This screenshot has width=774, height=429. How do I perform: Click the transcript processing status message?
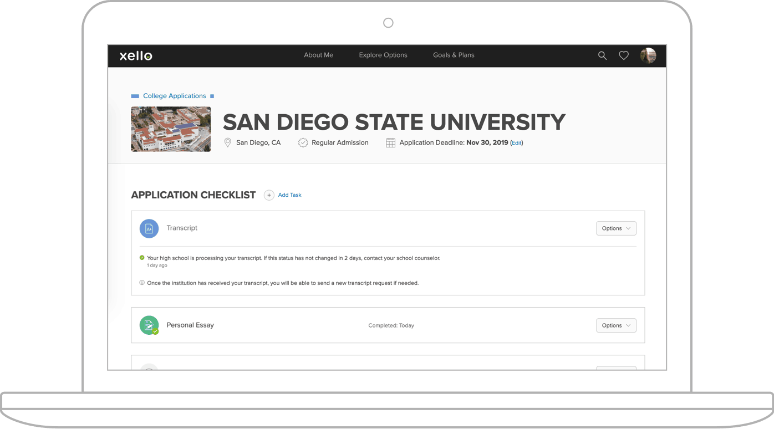click(294, 258)
